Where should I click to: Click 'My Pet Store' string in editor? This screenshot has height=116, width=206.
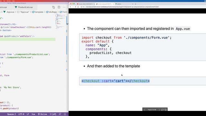coord(12,87)
